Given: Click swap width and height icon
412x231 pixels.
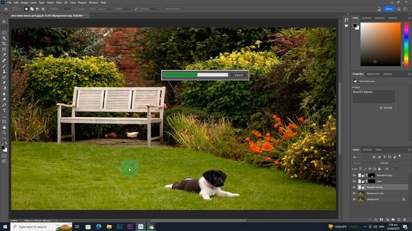Looking at the screenshot, I should pos(136,9).
